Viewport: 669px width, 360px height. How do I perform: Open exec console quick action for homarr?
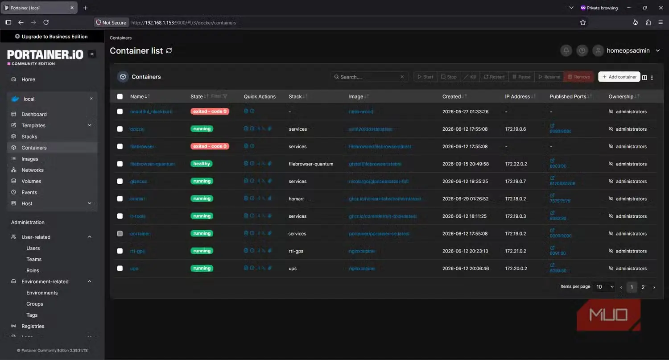click(x=264, y=198)
